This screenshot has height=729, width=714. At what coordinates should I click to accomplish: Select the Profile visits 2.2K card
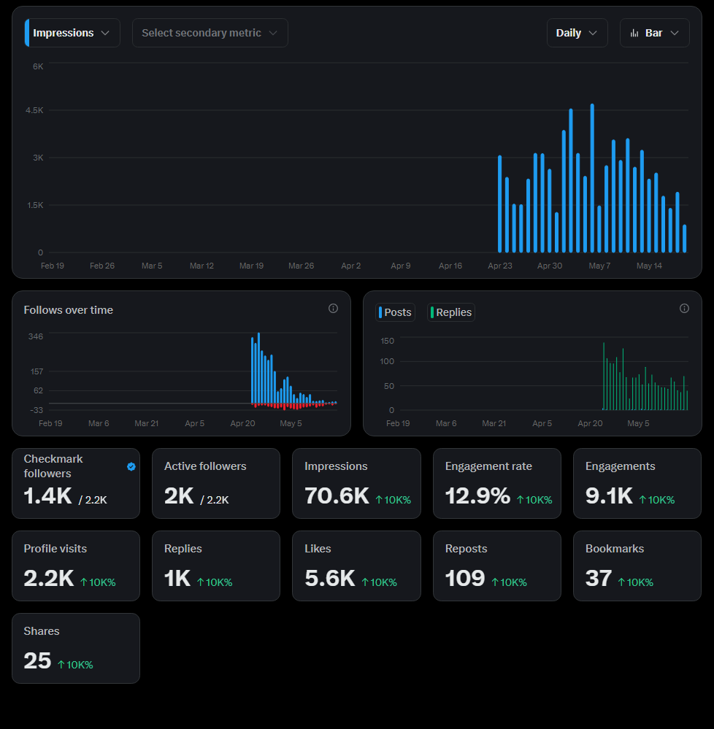tap(76, 566)
